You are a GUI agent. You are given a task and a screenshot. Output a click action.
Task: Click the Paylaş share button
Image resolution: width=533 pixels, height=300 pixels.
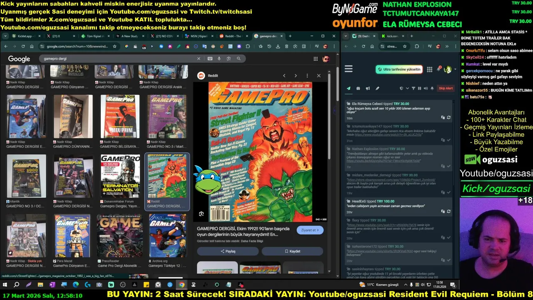[228, 251]
